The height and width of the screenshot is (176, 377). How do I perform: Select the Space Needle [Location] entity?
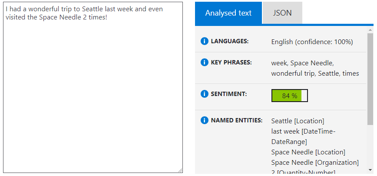click(308, 152)
